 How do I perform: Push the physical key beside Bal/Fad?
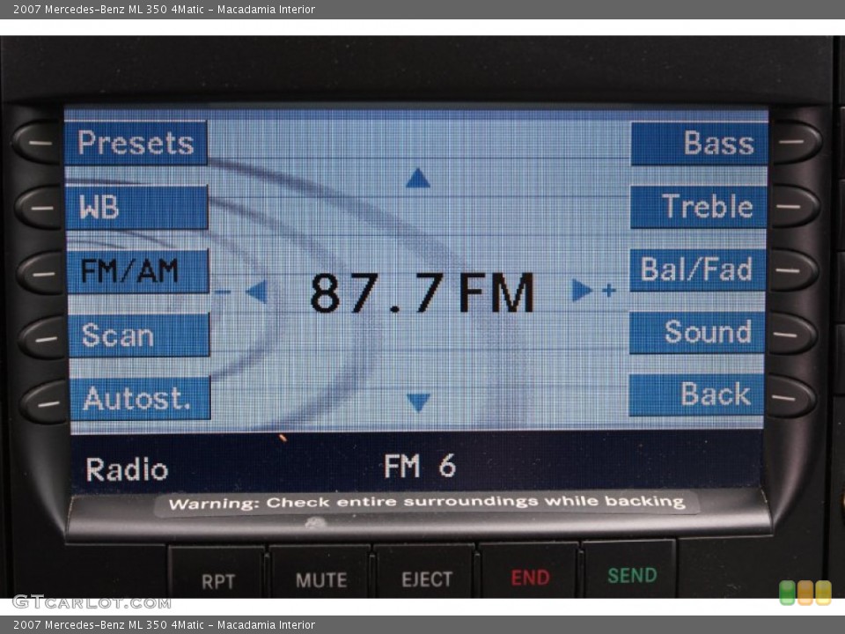tap(793, 270)
